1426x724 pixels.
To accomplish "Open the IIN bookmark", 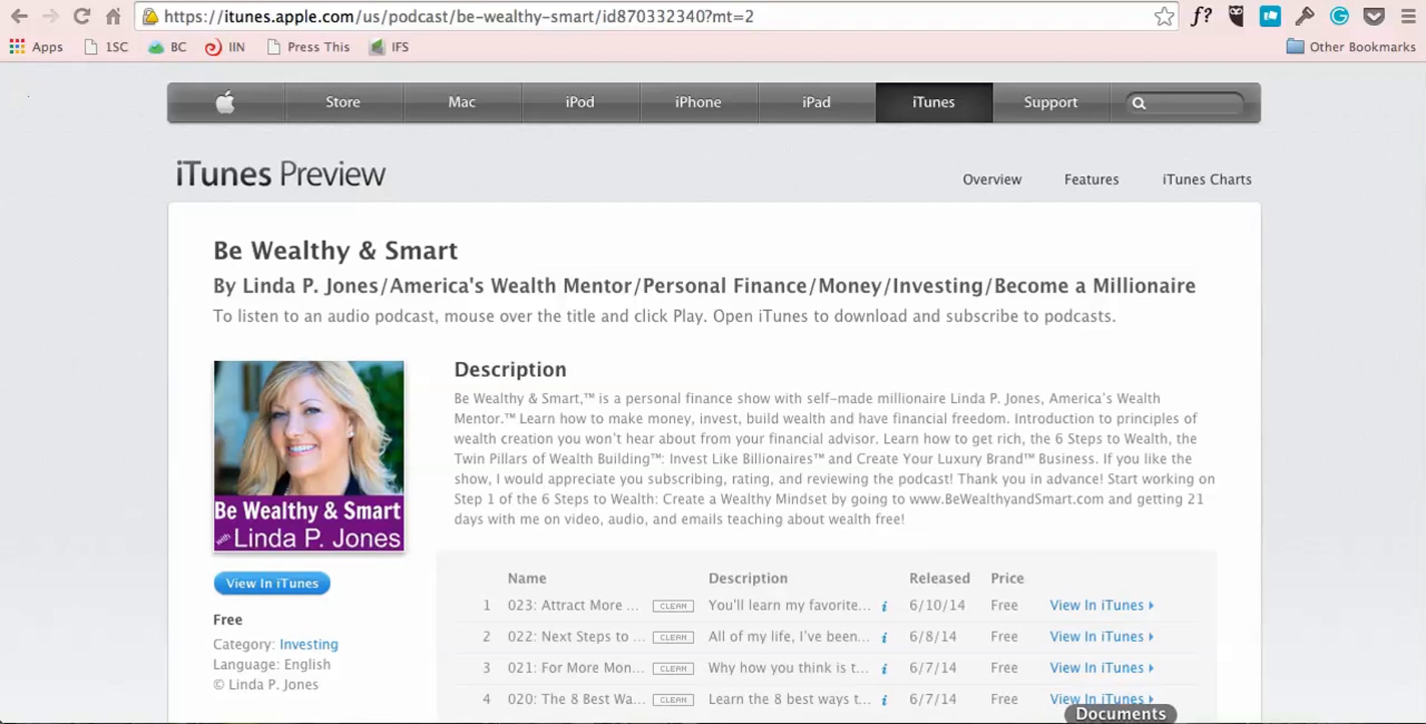I will pos(225,47).
